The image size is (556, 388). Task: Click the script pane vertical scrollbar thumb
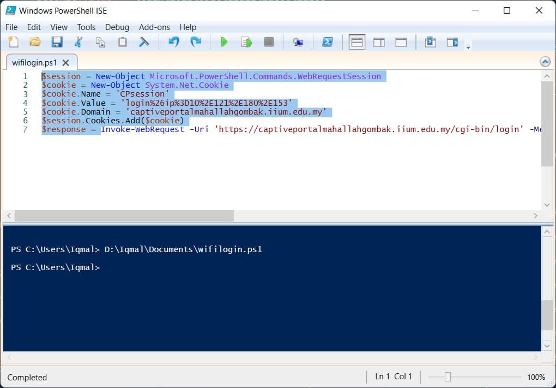547,124
